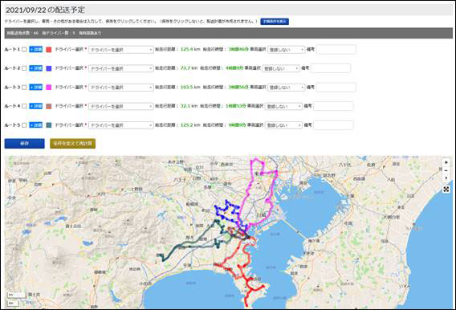Open vehicle selection dropdown for ルート3
Image resolution: width=456 pixels, height=310 pixels.
(x=286, y=88)
